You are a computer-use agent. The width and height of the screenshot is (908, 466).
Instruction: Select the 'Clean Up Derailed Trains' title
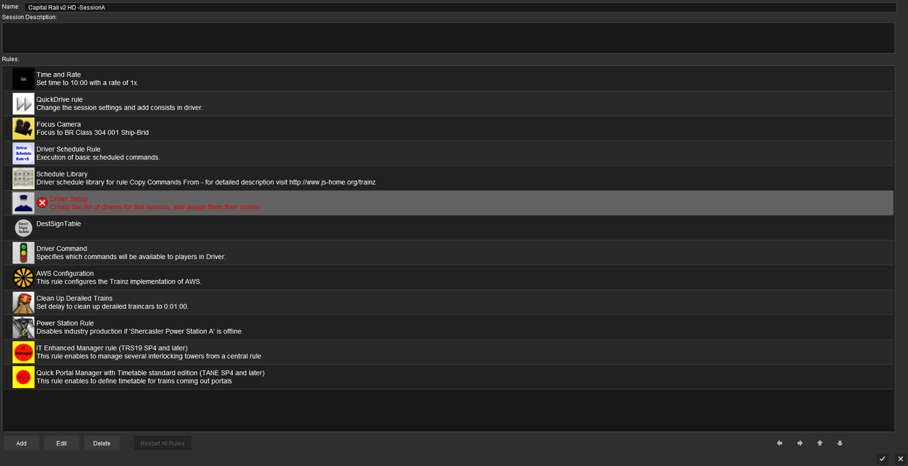[74, 298]
